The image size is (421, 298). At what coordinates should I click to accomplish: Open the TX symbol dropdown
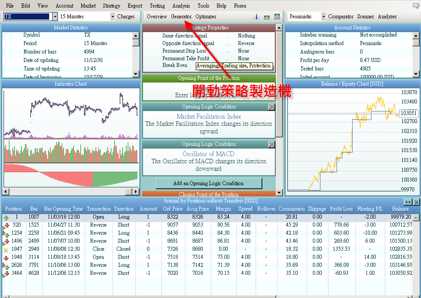(55, 17)
